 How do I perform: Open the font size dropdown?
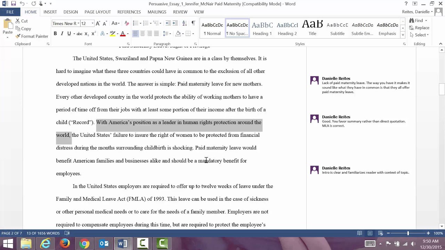click(x=92, y=24)
